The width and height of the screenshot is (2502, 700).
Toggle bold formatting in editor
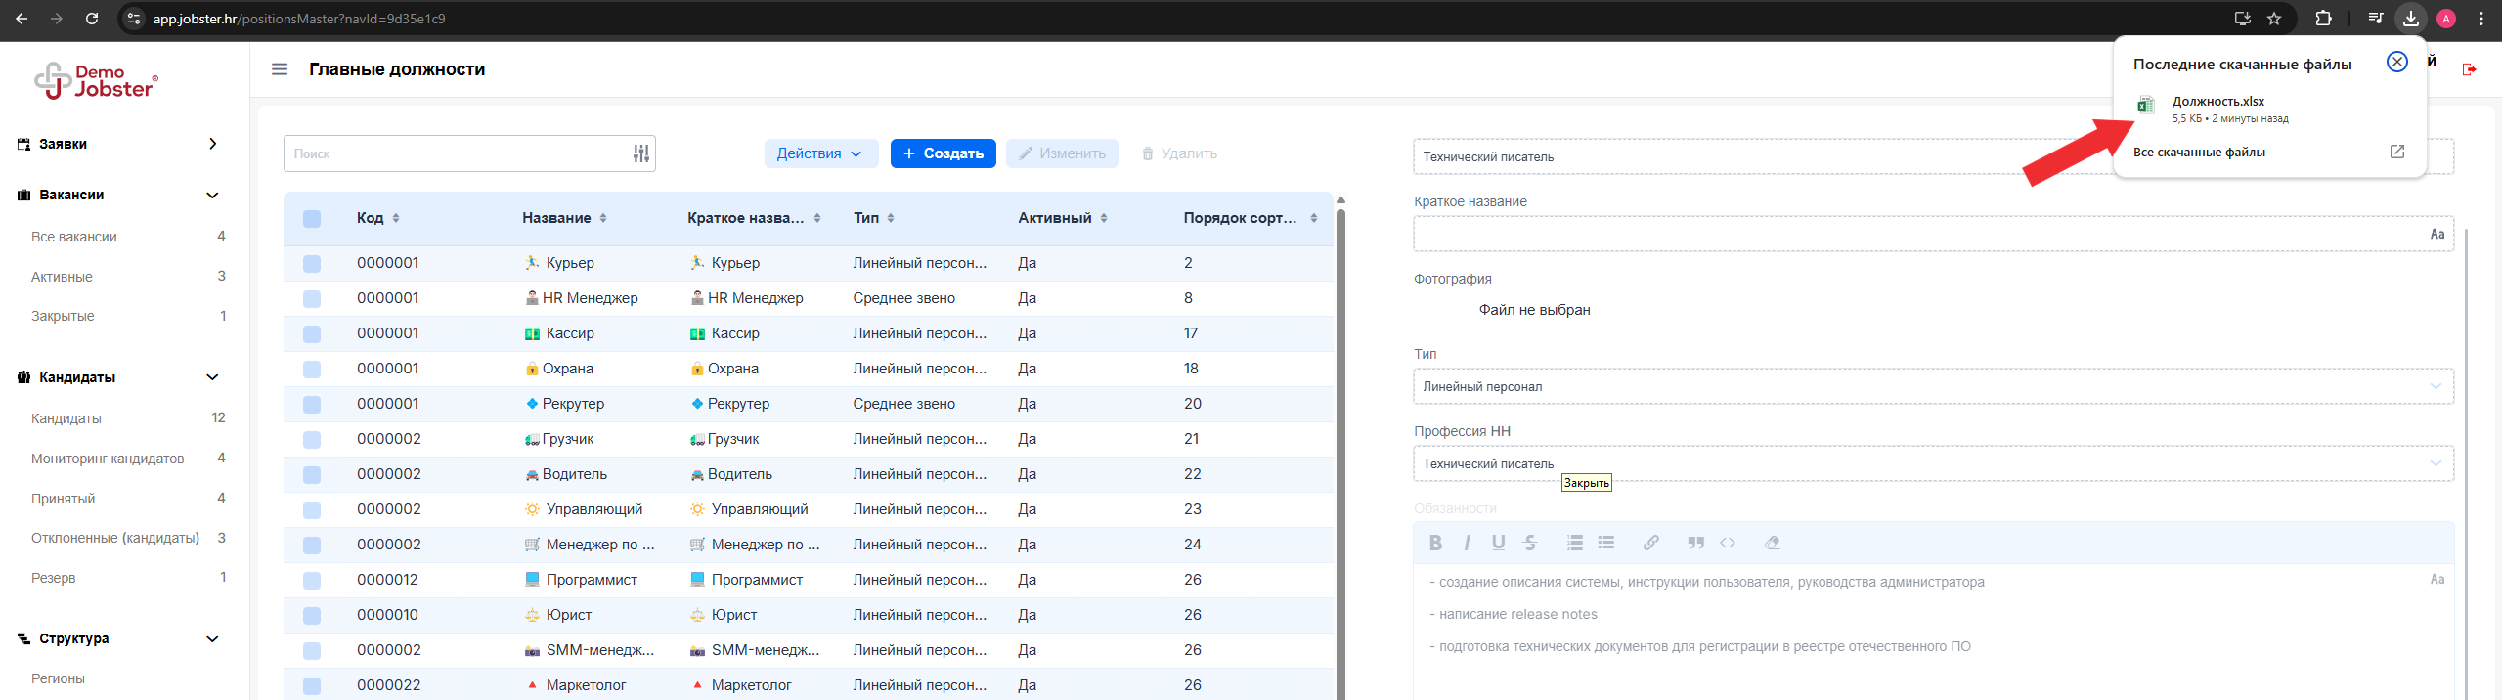[1434, 543]
